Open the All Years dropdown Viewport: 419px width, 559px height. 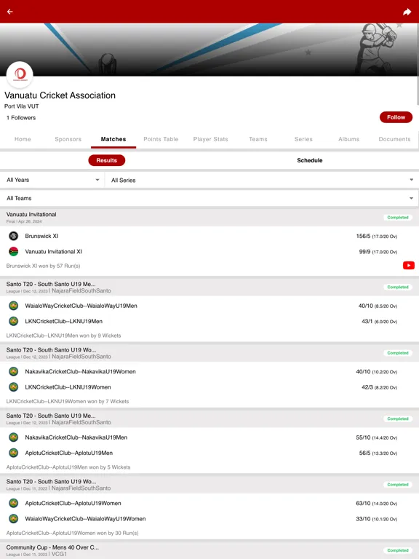coord(52,180)
